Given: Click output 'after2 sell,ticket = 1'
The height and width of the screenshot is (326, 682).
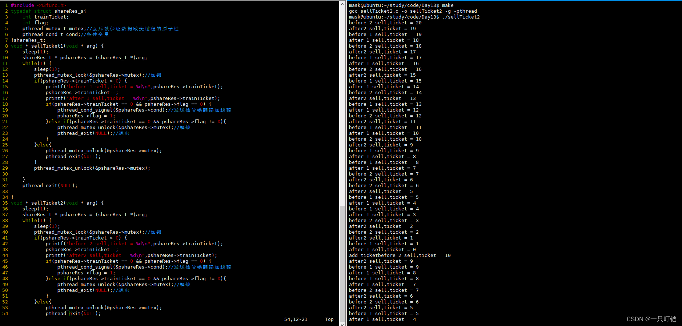Looking at the screenshot, I should [x=381, y=238].
